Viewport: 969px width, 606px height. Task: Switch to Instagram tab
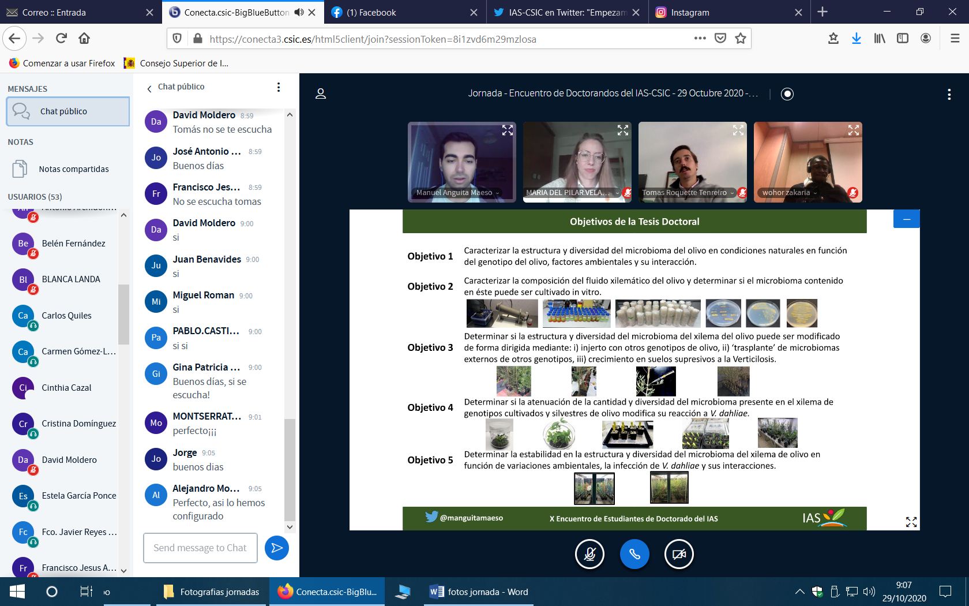click(x=730, y=12)
